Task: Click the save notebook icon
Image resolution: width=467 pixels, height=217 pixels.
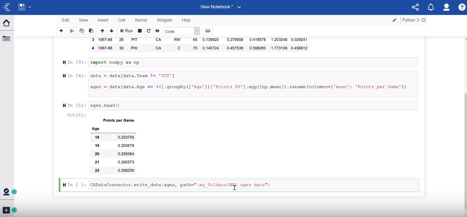Action: (22, 7)
